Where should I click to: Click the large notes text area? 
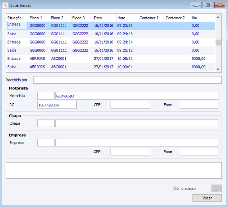[x=114, y=170]
